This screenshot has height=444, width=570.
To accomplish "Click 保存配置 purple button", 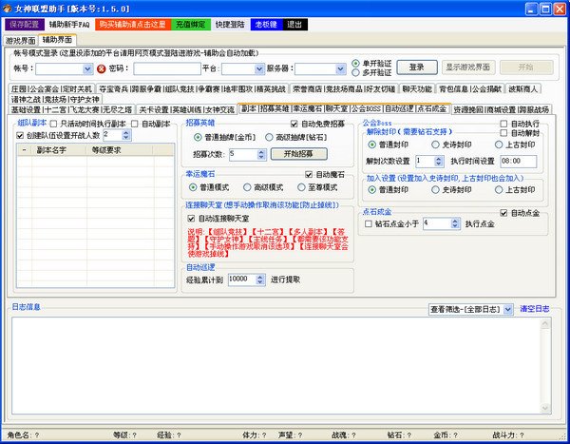I will click(x=25, y=25).
